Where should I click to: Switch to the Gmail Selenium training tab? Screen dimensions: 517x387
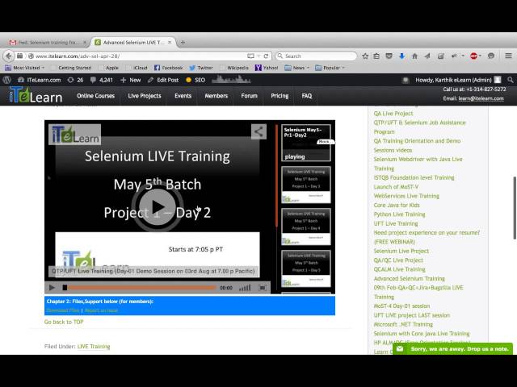(47, 43)
